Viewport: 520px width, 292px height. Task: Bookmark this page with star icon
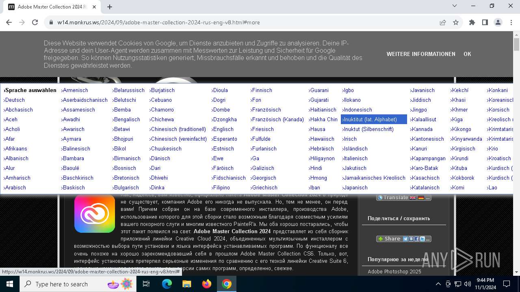(456, 22)
